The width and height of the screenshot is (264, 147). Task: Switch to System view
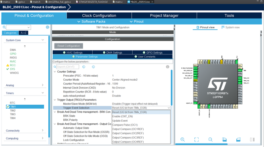(230, 27)
